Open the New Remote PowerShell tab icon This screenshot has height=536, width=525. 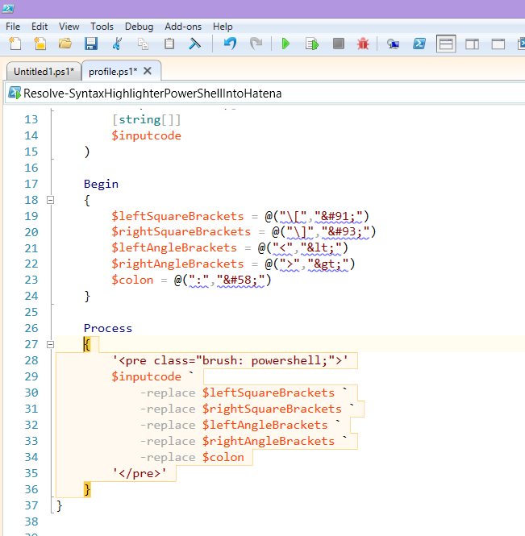(x=393, y=44)
